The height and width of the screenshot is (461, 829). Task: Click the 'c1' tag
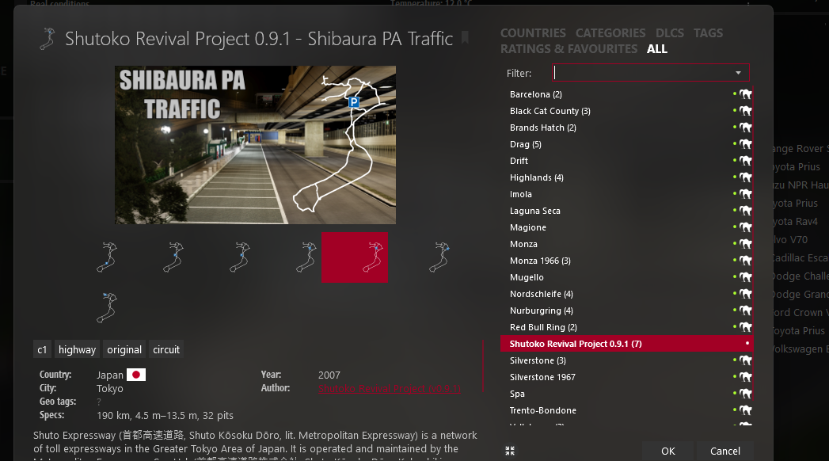pyautogui.click(x=42, y=349)
